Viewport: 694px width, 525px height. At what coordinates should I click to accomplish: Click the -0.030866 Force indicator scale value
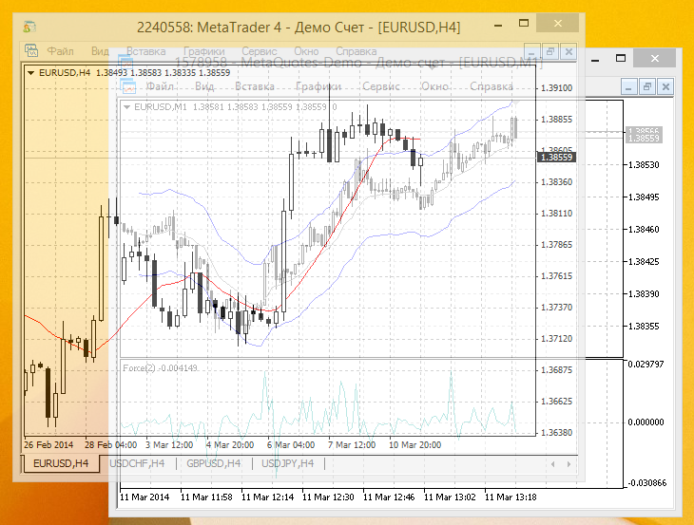647,483
